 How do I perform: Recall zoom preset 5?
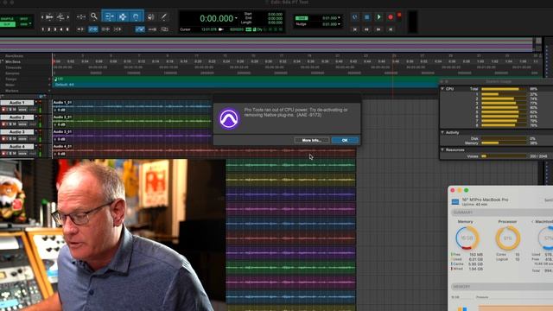pos(67,29)
